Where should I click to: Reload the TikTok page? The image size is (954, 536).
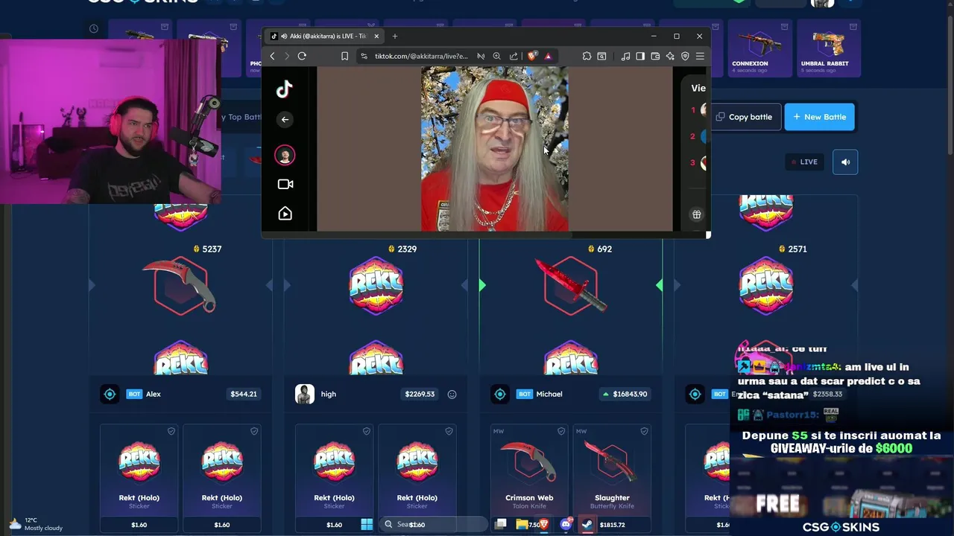click(302, 56)
